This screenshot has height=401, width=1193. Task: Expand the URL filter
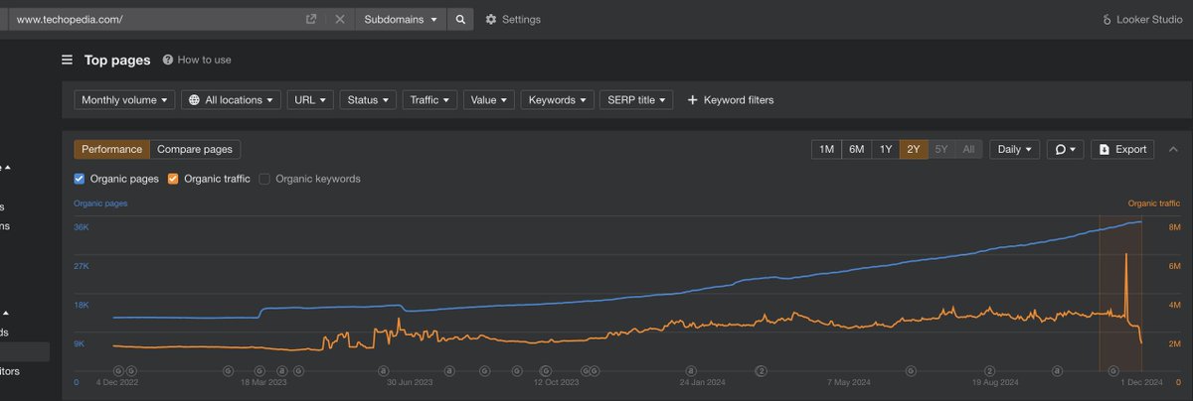point(311,99)
